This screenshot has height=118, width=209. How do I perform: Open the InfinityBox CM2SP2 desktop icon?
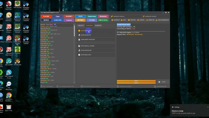point(26,40)
